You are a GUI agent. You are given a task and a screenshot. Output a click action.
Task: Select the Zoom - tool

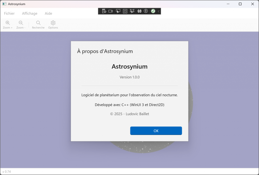coord(21,24)
